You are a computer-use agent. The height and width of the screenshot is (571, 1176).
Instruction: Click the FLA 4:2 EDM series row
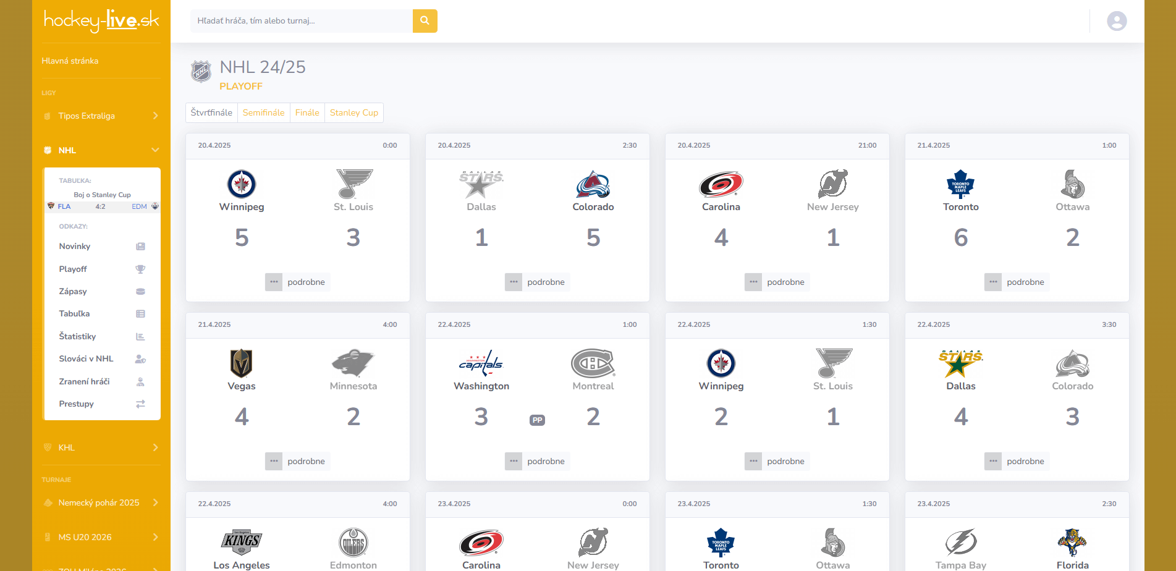[x=103, y=206]
